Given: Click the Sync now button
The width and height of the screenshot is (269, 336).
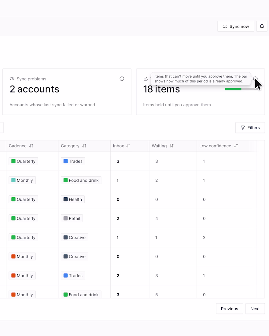Looking at the screenshot, I should coord(236,26).
